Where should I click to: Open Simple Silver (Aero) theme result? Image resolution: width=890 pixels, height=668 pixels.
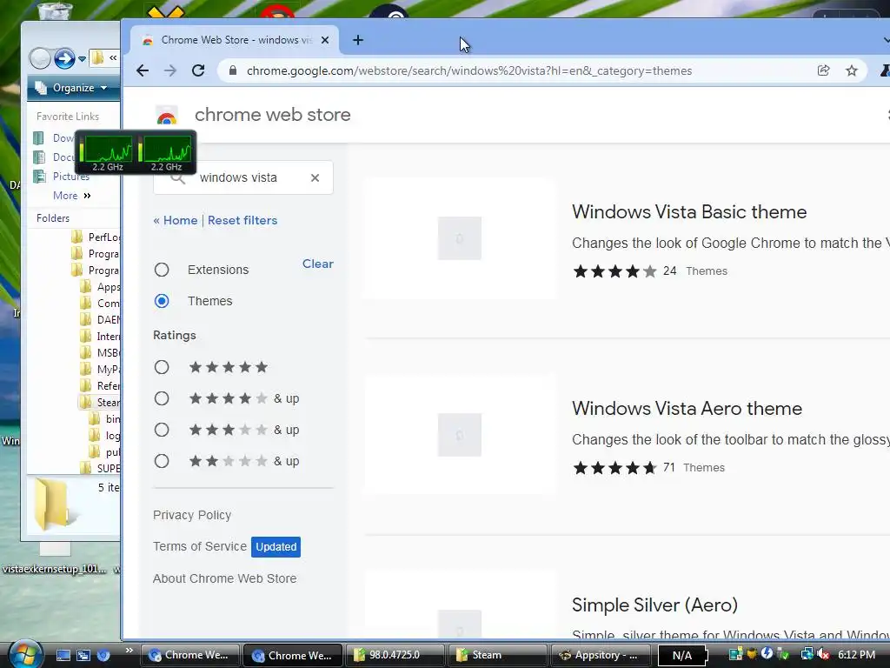(654, 605)
